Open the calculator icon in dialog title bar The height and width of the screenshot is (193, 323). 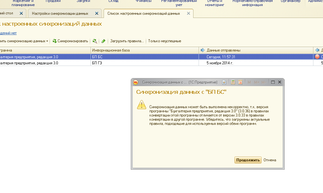click(x=233, y=82)
